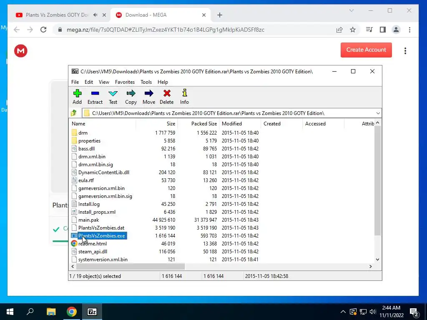Click the 7-Zip taskbar icon
The image size is (427, 320).
click(x=92, y=312)
